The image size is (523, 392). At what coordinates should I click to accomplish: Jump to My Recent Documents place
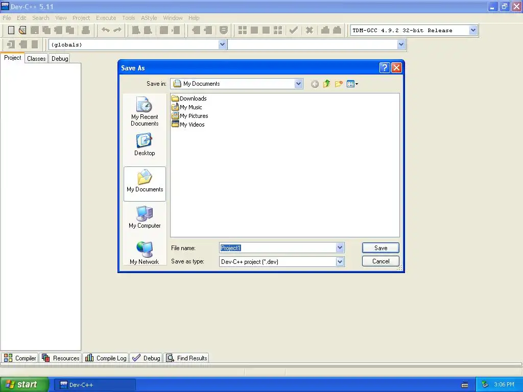[x=145, y=111]
